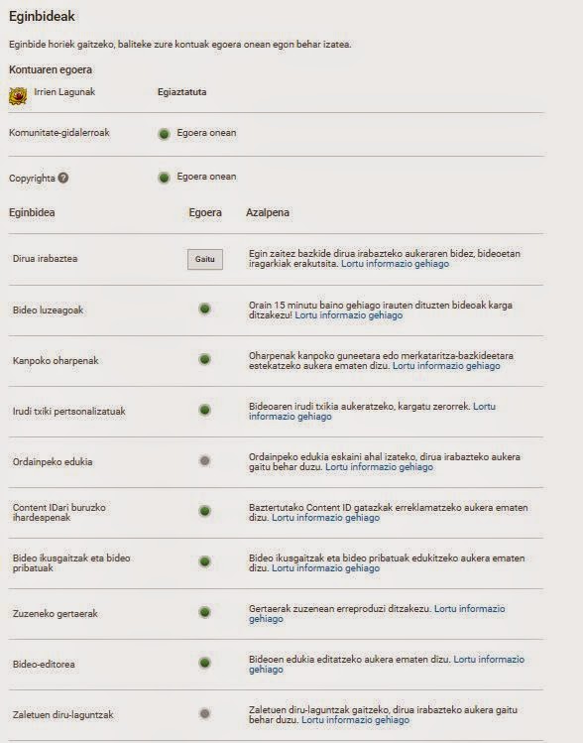Viewport: 583px width, 743px height.
Task: Click the Egiaztatuta status text
Action: 181,92
